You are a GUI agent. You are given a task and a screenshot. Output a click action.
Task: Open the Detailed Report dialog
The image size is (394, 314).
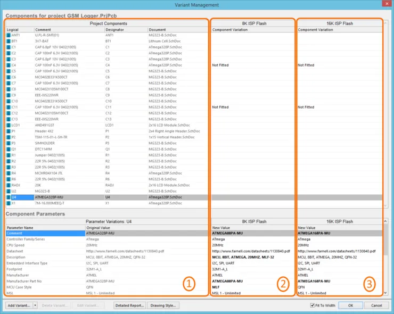[130, 305]
